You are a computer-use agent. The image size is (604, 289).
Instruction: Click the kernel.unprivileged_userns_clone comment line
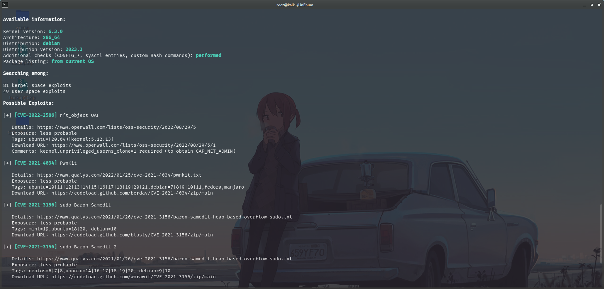coord(123,151)
